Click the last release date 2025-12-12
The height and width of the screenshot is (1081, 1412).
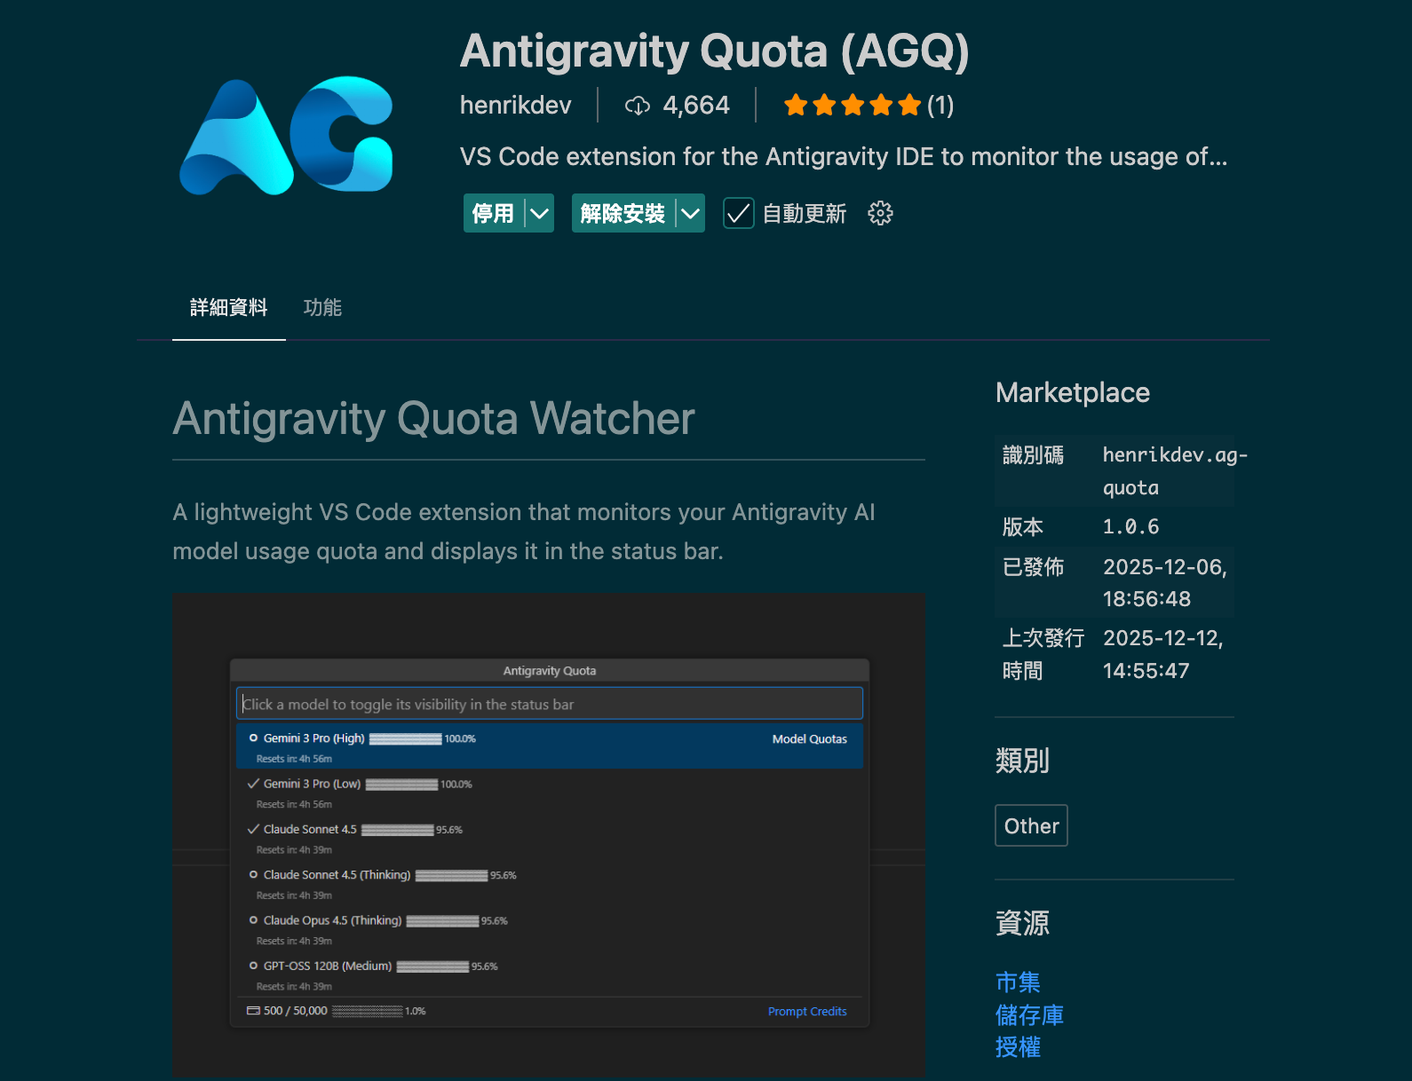click(x=1162, y=654)
